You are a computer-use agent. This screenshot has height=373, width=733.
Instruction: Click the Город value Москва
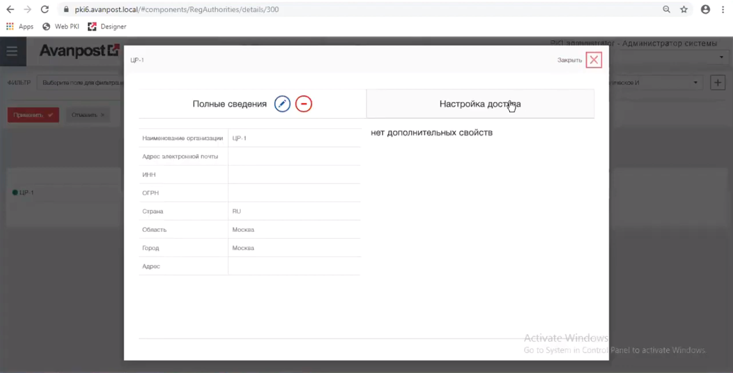click(x=243, y=248)
